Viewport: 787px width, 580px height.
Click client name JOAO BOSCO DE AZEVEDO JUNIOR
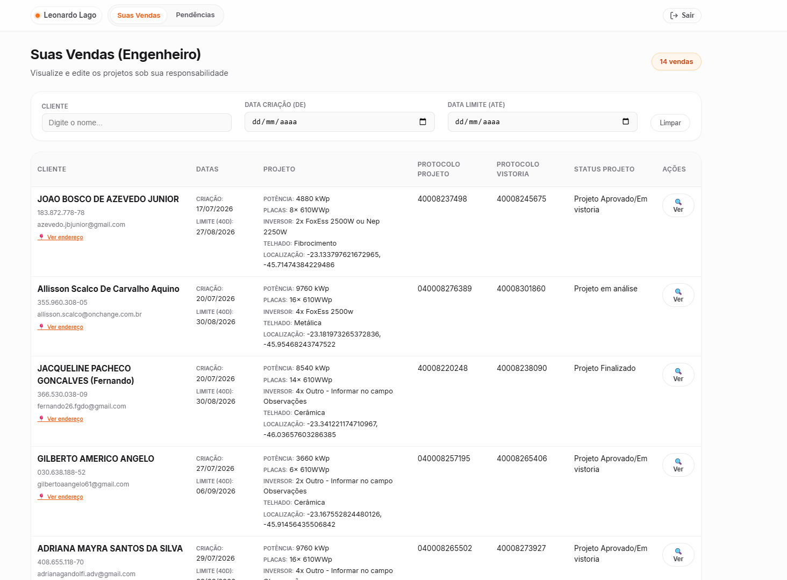tap(108, 199)
